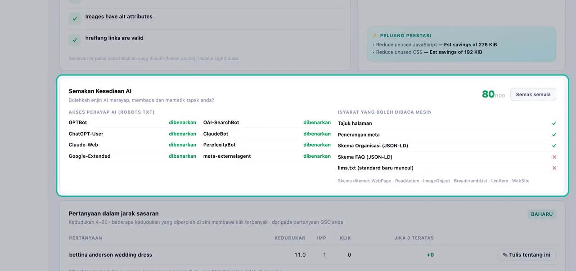This screenshot has width=576, height=271.
Task: Click the 80/100 AI readiness score
Action: tap(493, 94)
